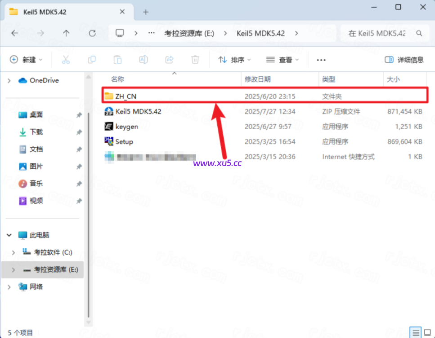Image resolution: width=435 pixels, height=338 pixels.
Task: Select the Rename icon
Action: coord(143,59)
